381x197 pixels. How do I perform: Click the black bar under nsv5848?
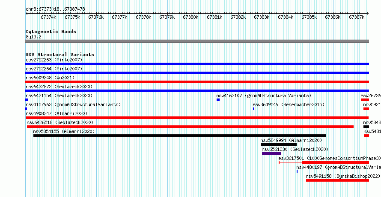pyautogui.click(x=366, y=127)
